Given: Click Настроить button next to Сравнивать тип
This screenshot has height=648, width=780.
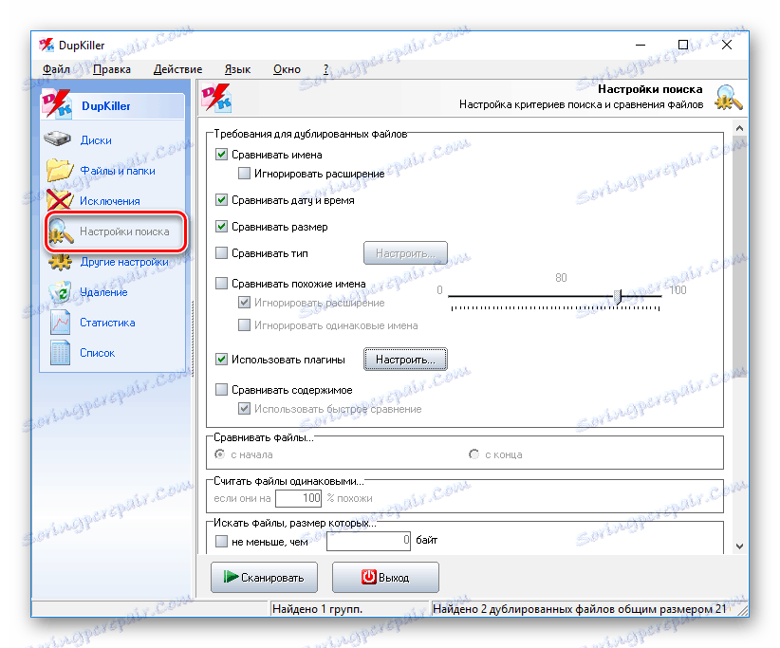Looking at the screenshot, I should coord(405,253).
